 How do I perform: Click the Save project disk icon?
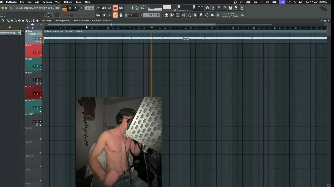coord(230,8)
